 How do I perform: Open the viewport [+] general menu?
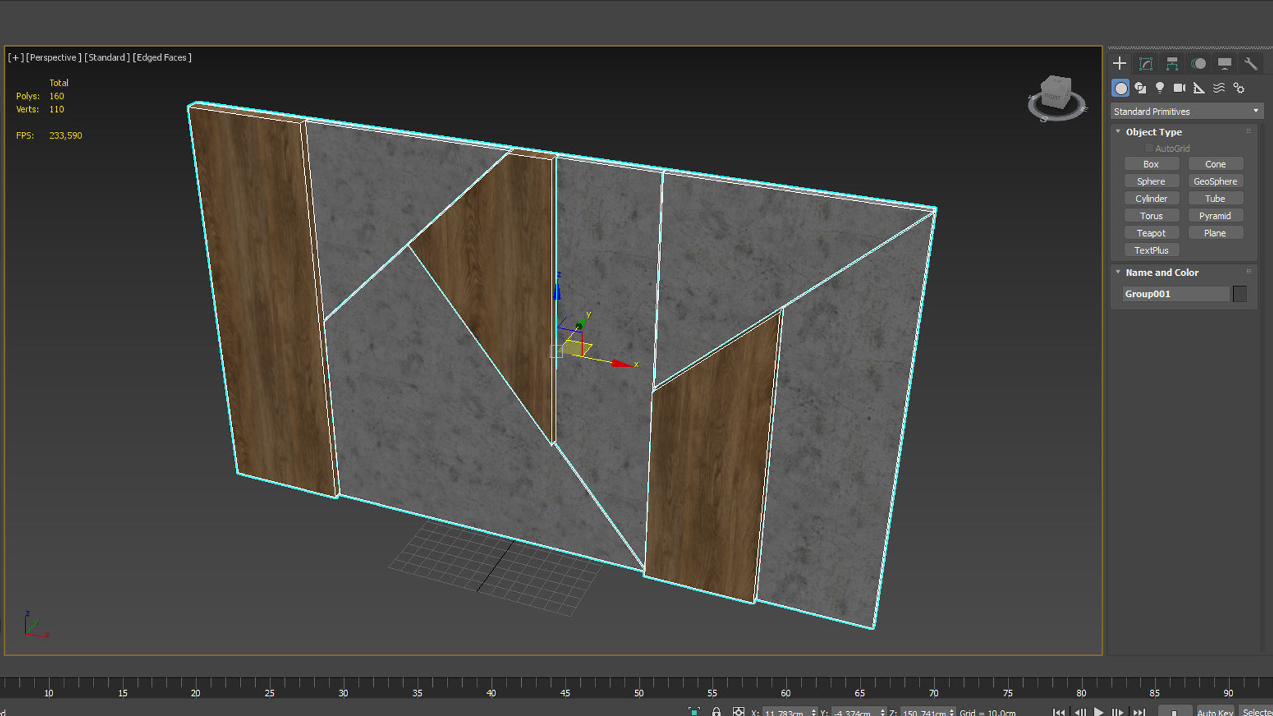[16, 58]
